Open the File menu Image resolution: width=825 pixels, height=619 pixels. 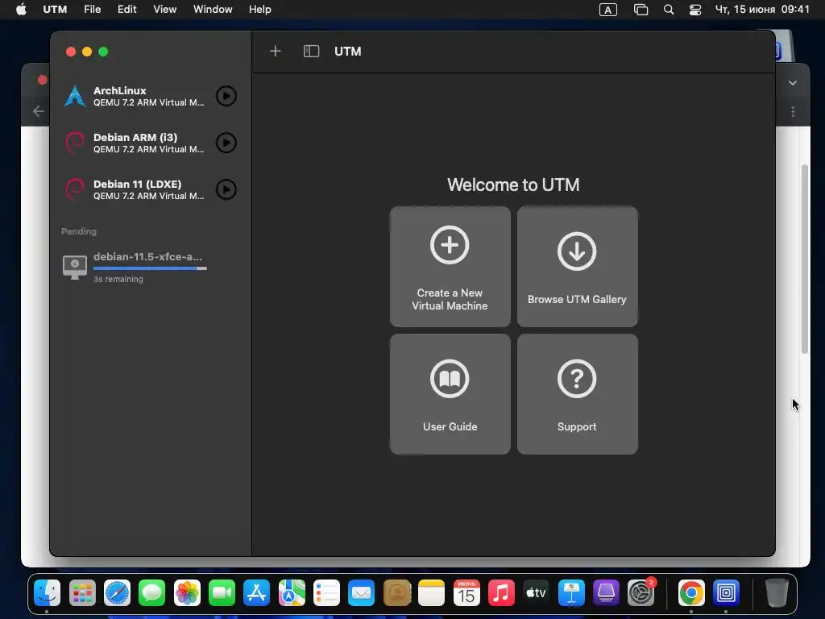pyautogui.click(x=92, y=10)
